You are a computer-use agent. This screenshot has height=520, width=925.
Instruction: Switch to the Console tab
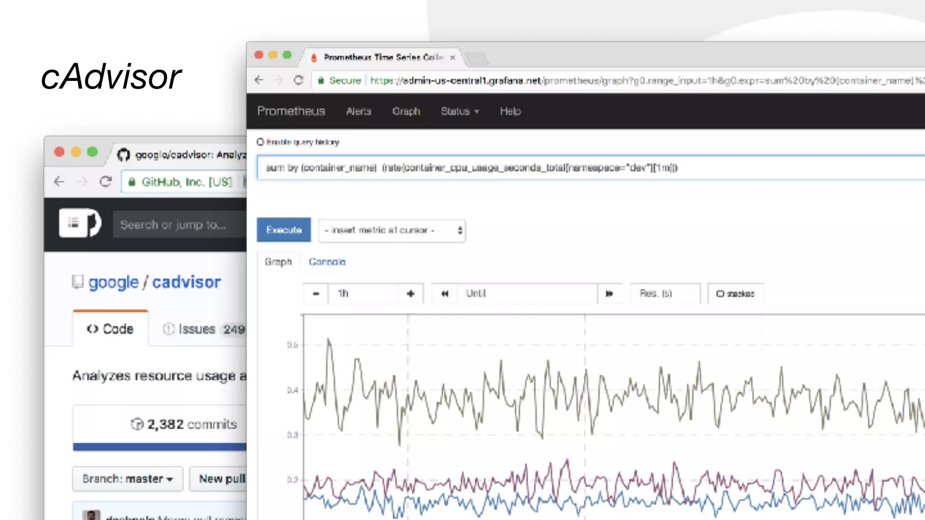click(327, 262)
